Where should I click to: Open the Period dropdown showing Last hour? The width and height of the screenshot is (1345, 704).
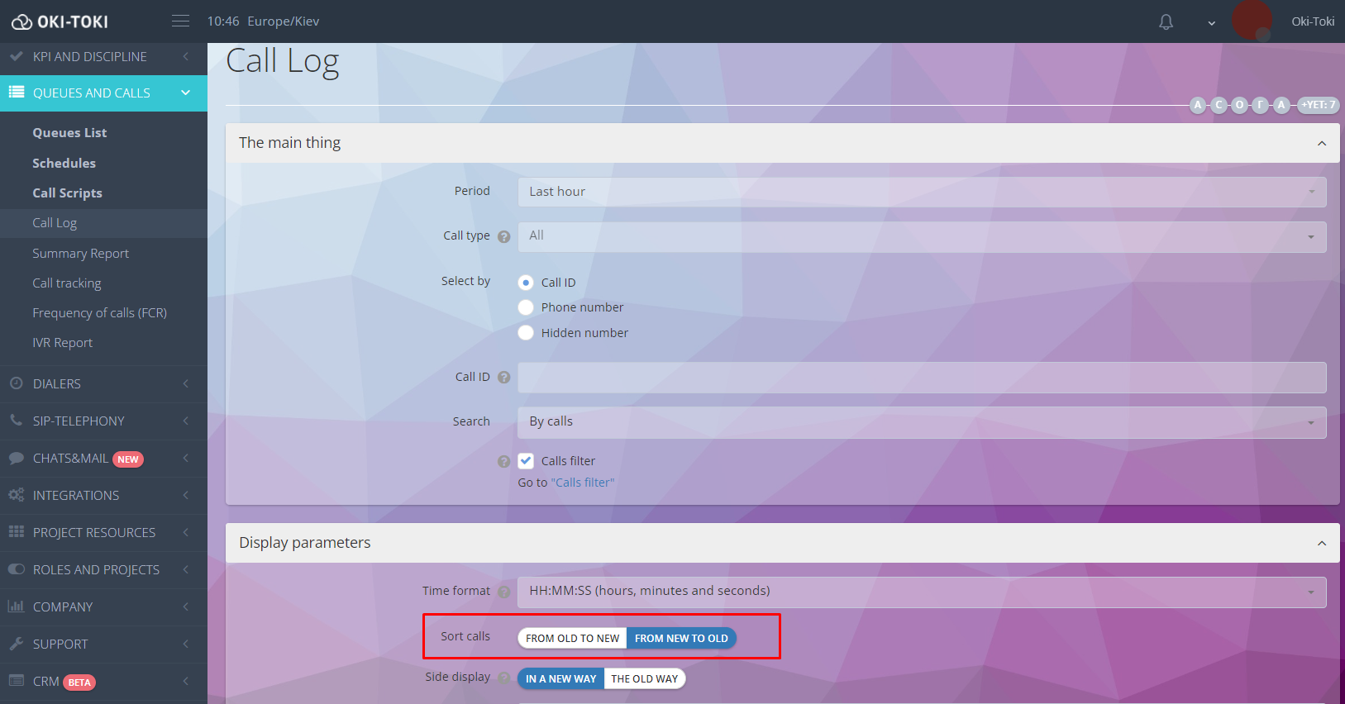point(921,192)
